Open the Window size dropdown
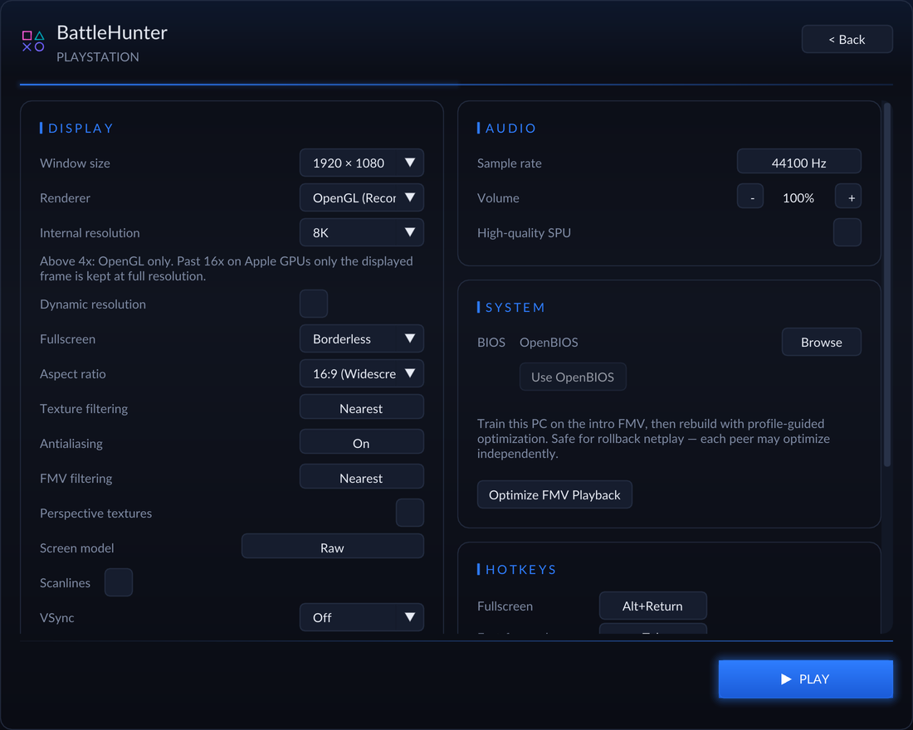Image resolution: width=913 pixels, height=730 pixels. (x=362, y=163)
